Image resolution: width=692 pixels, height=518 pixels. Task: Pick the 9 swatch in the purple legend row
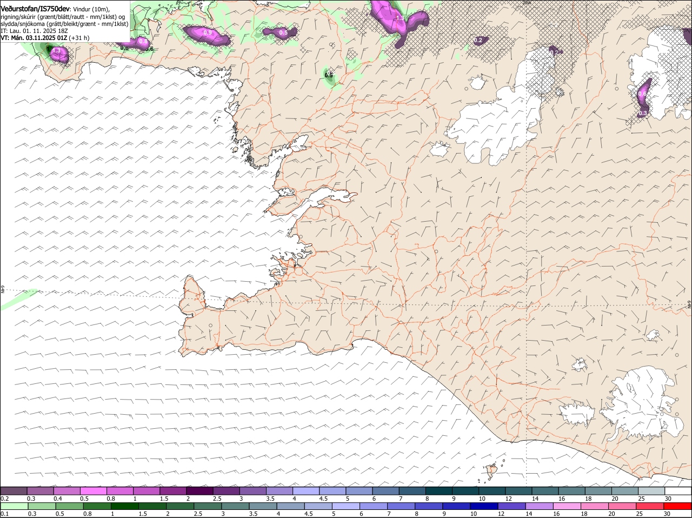pos(465,491)
